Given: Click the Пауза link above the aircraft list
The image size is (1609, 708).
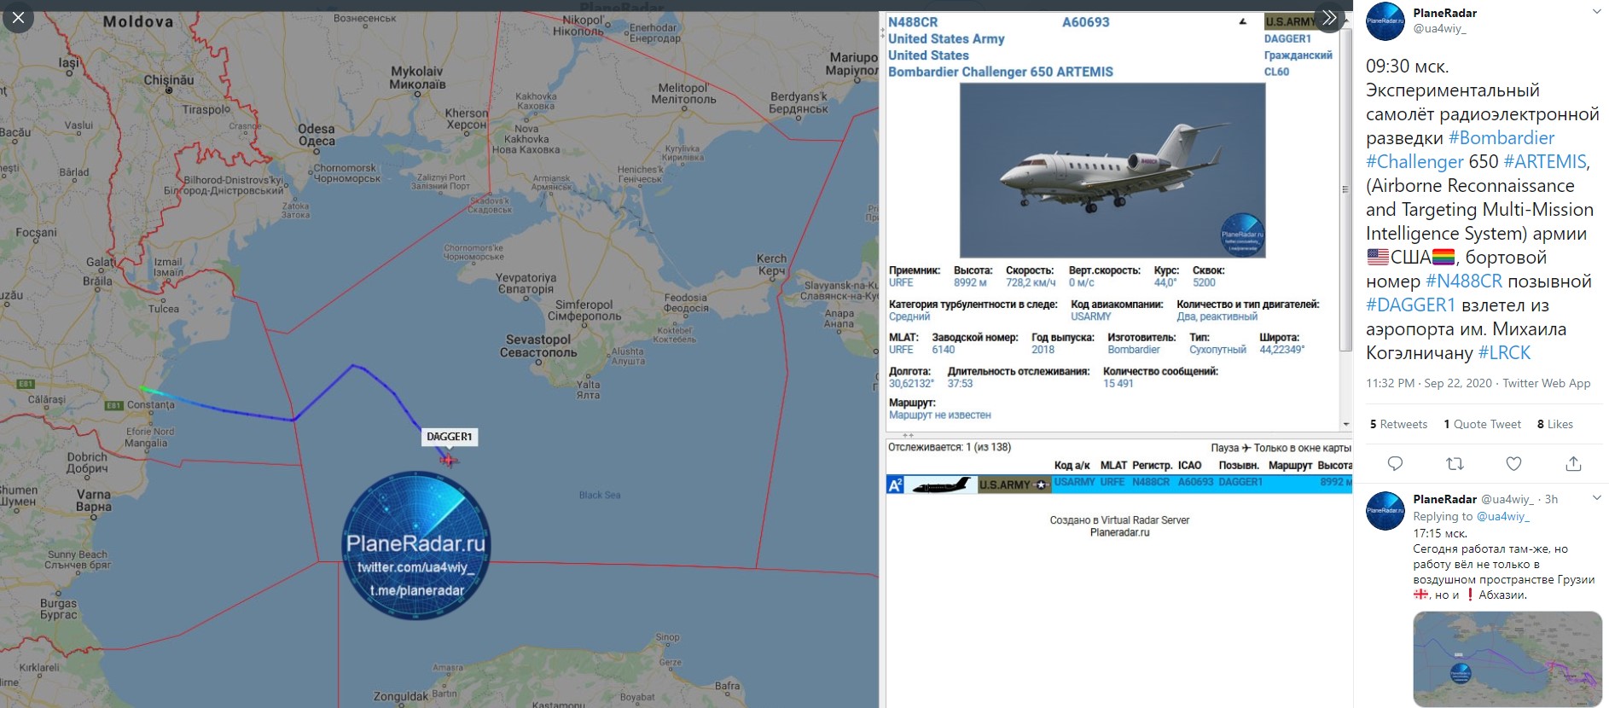Looking at the screenshot, I should [x=1224, y=448].
